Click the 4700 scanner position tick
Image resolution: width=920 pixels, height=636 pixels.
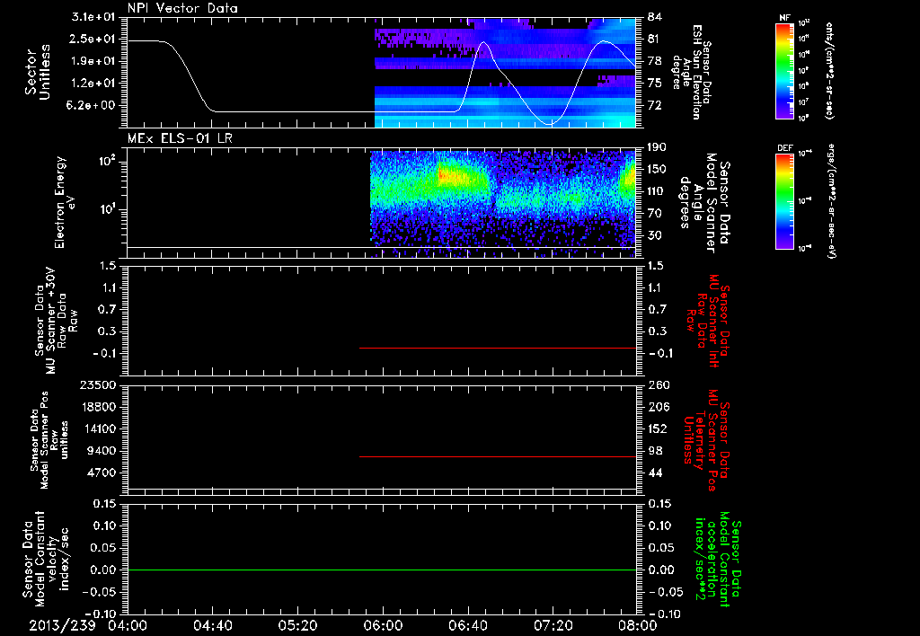tap(101, 473)
